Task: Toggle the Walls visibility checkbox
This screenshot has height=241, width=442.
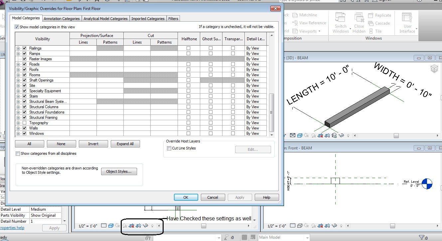Action: (24, 128)
